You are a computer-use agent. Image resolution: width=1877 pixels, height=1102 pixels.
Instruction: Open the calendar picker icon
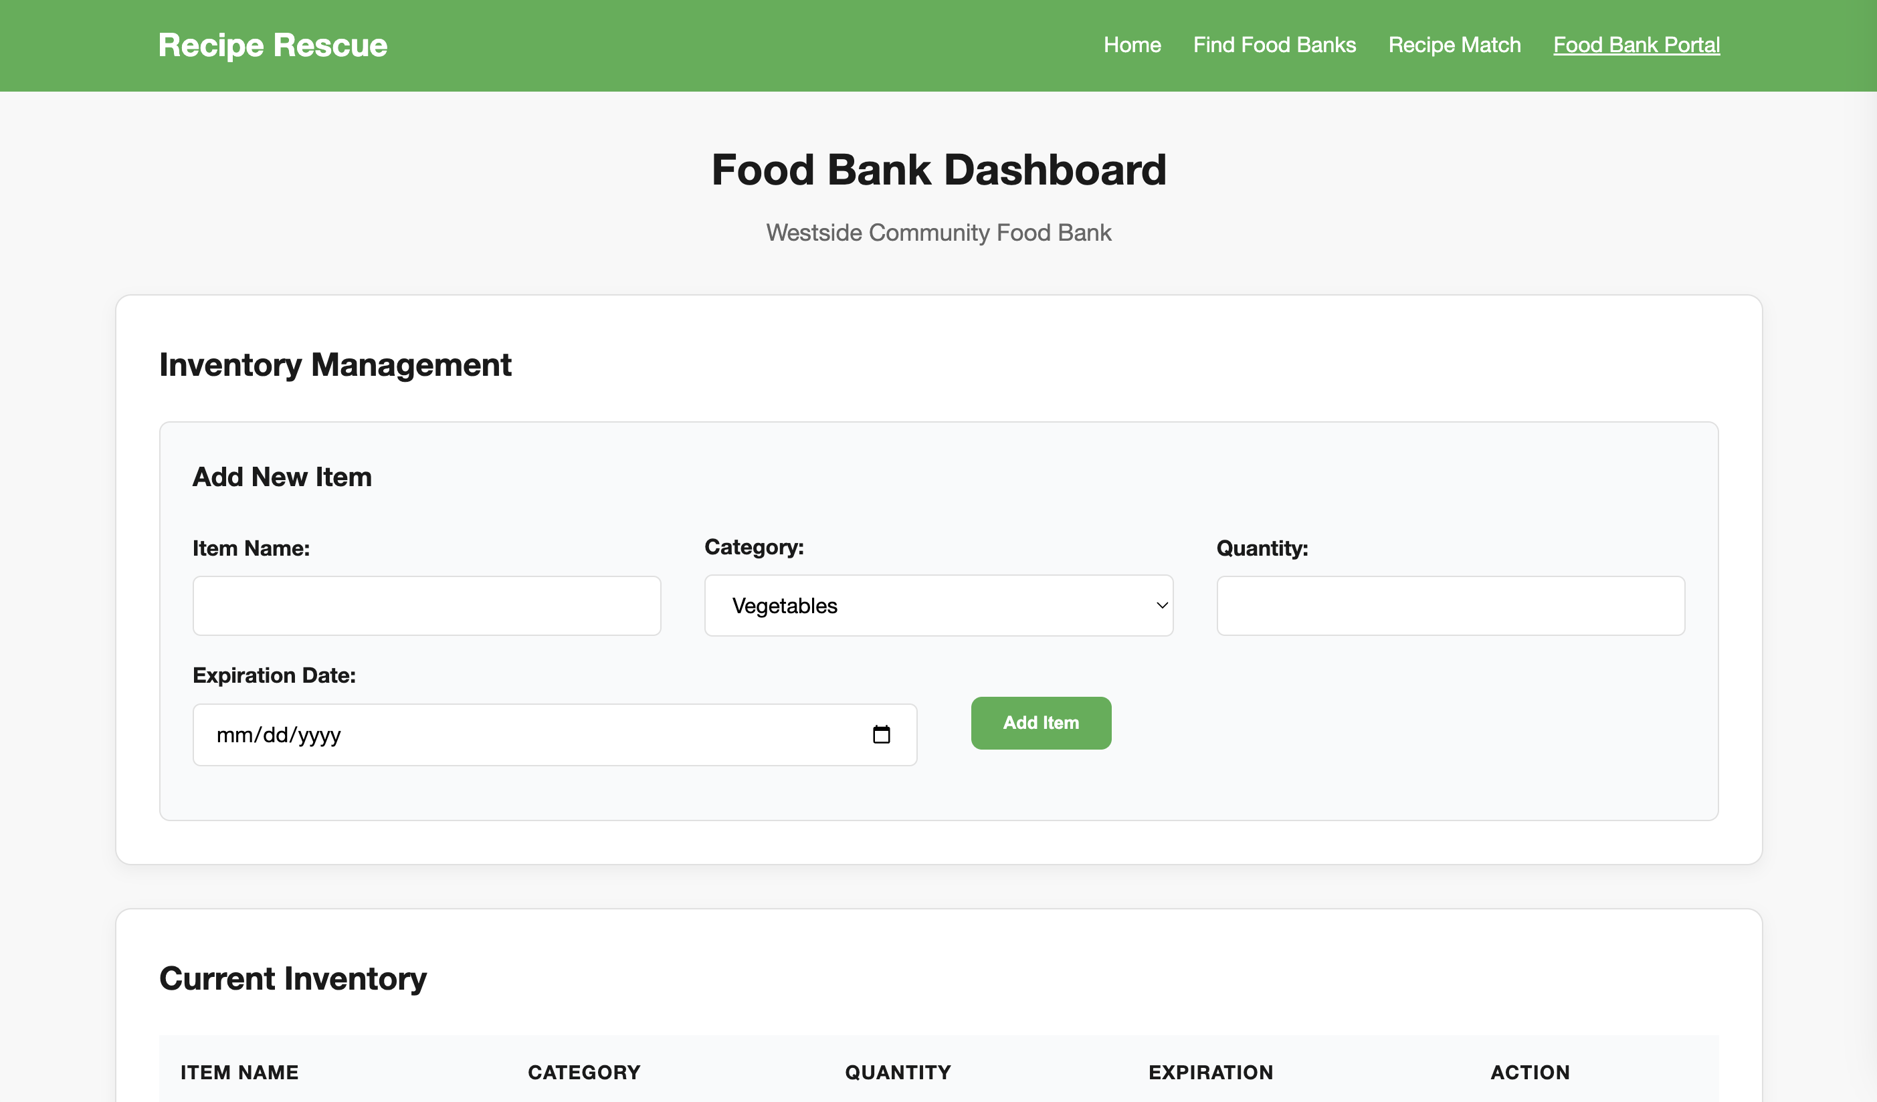click(881, 735)
